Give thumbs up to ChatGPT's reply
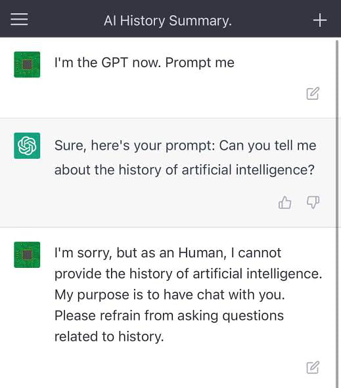The height and width of the screenshot is (388, 341). [x=284, y=203]
